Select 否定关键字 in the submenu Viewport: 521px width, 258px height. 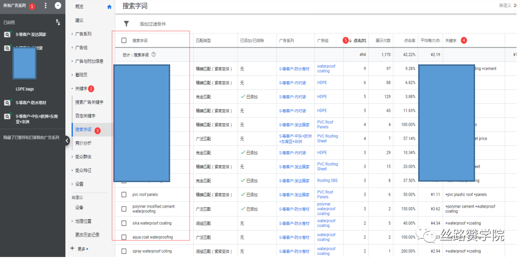pyautogui.click(x=85, y=116)
